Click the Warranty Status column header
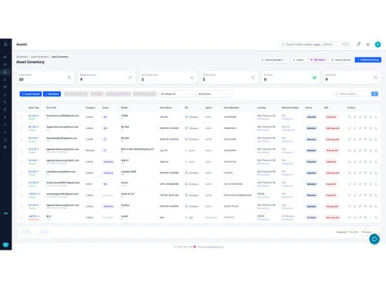 290,108
